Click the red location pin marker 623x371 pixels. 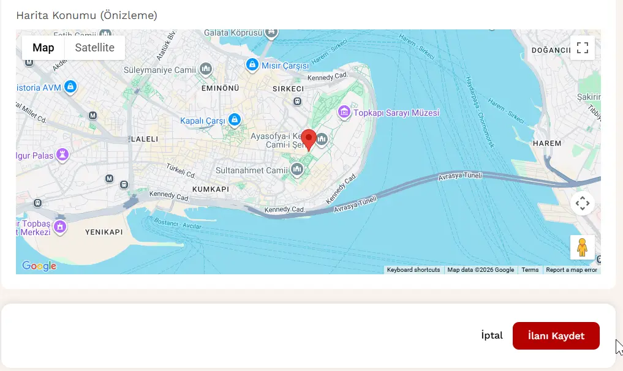pyautogui.click(x=309, y=140)
